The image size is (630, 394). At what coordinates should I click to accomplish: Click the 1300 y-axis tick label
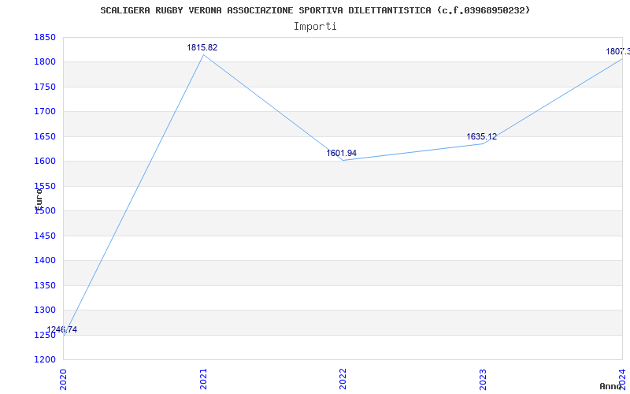45,310
